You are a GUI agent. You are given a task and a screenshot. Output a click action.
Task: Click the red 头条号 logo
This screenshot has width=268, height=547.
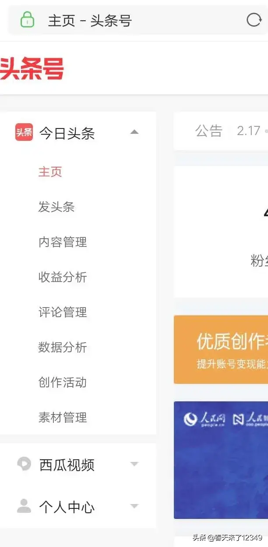(32, 69)
